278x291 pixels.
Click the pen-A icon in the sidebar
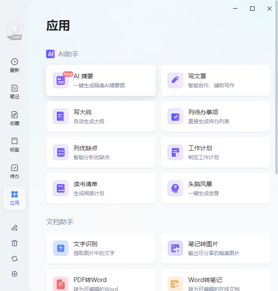point(15,228)
